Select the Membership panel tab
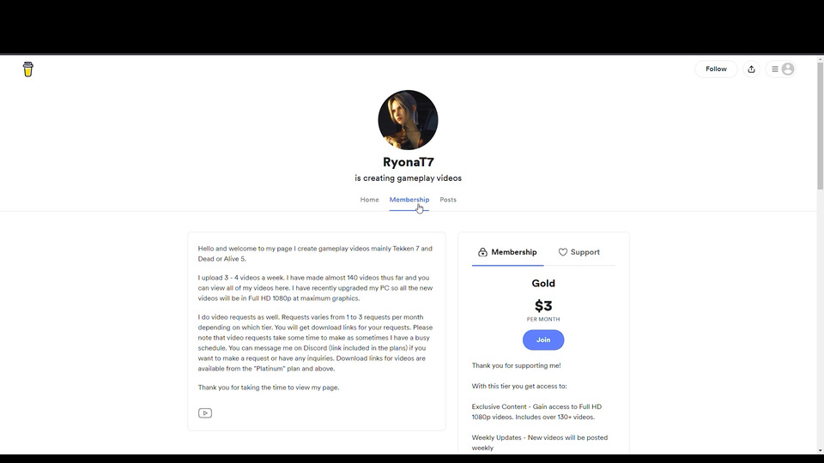Viewport: 824px width, 463px height. pos(507,252)
